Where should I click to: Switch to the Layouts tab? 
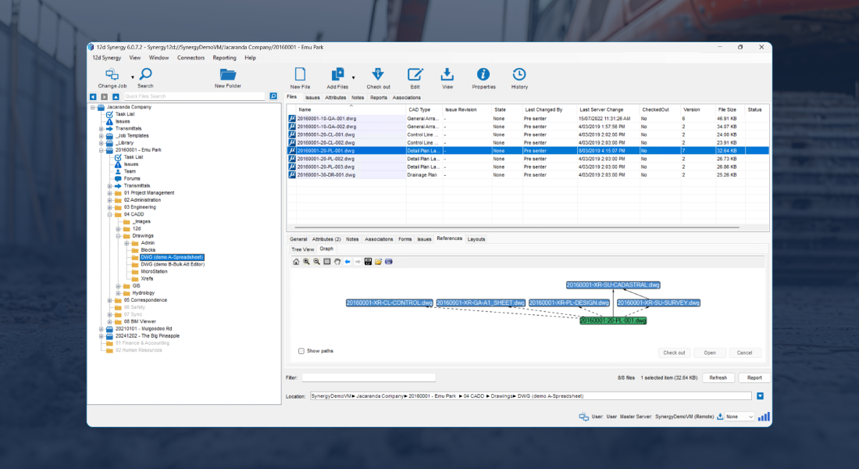point(476,238)
